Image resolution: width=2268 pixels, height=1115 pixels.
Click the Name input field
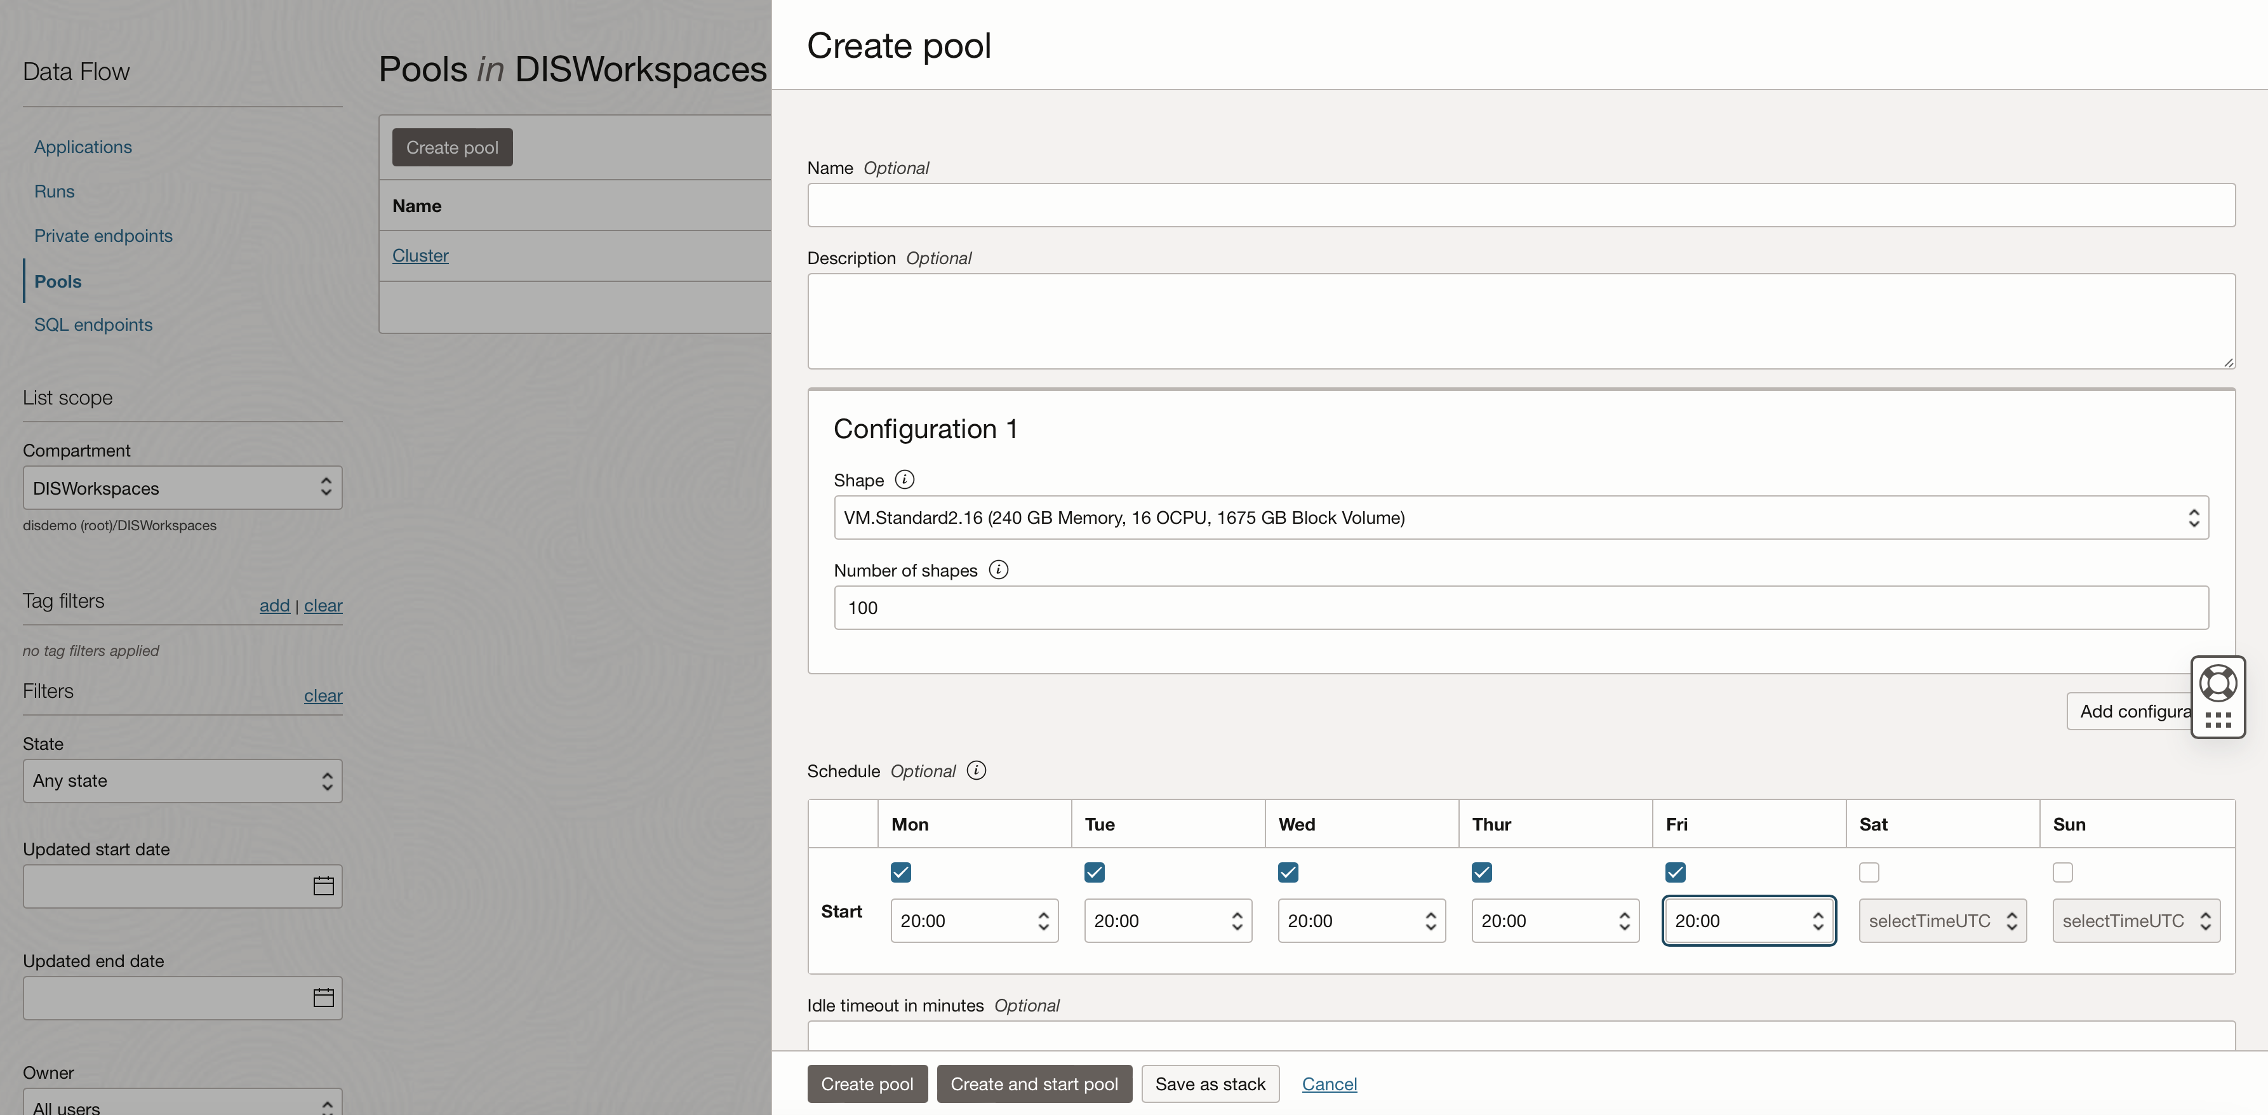click(x=1519, y=204)
